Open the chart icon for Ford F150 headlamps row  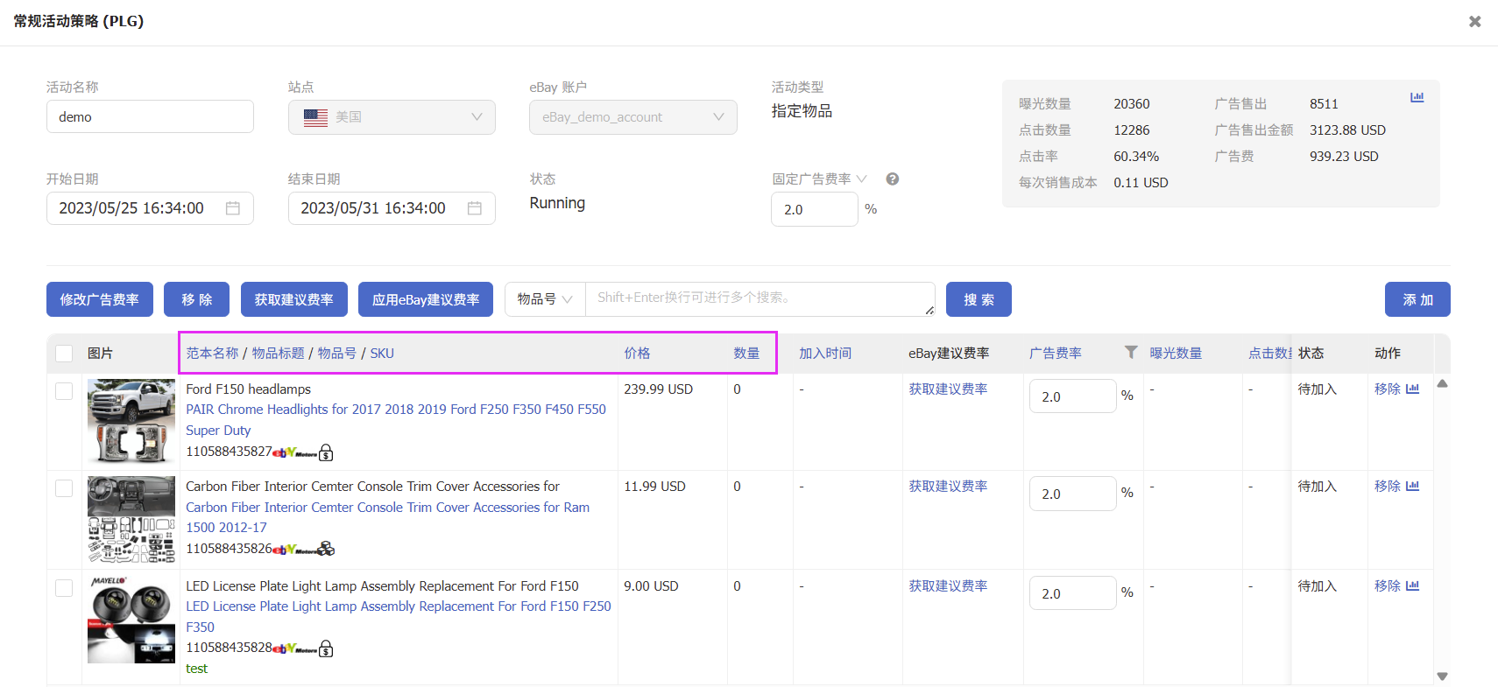point(1412,389)
